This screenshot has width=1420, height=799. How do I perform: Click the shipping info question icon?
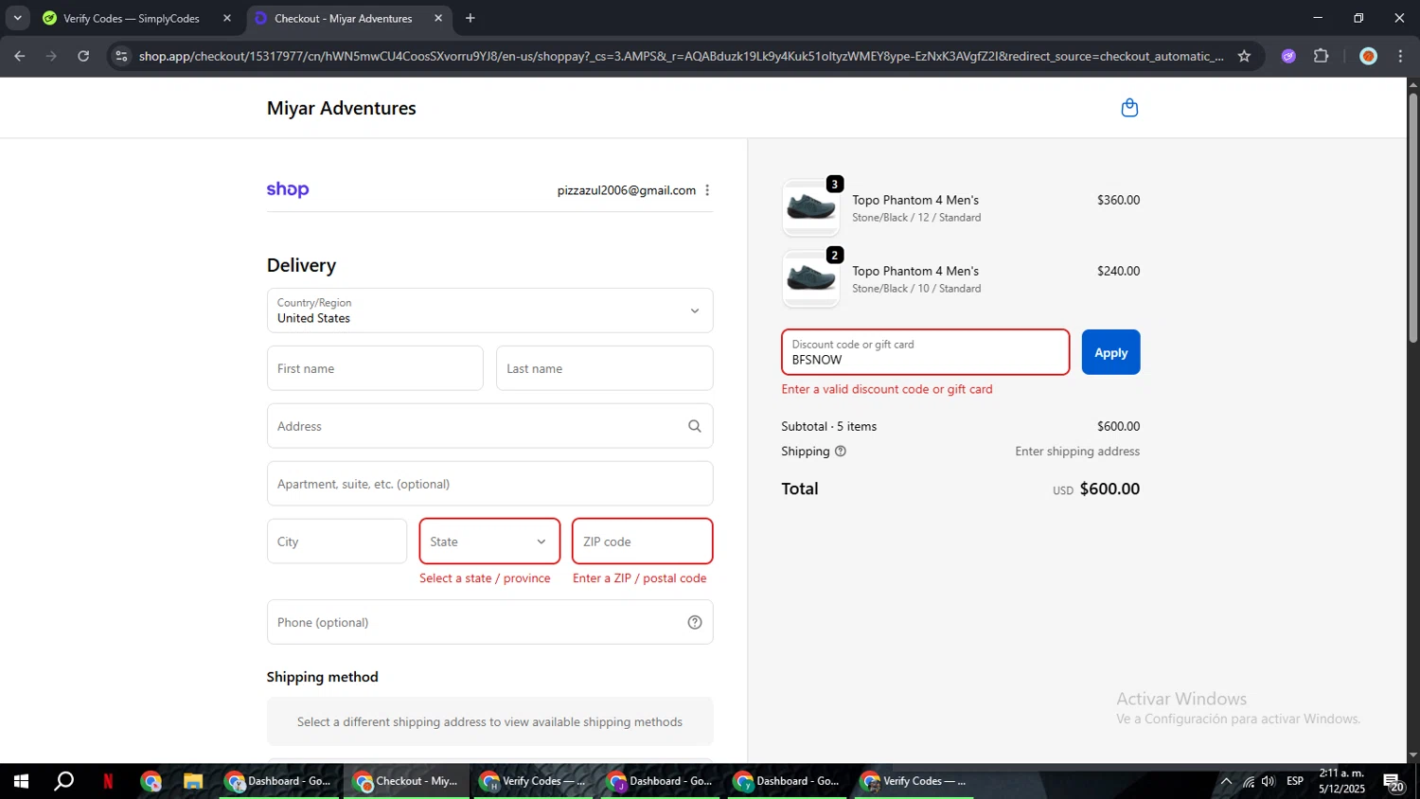[841, 452]
